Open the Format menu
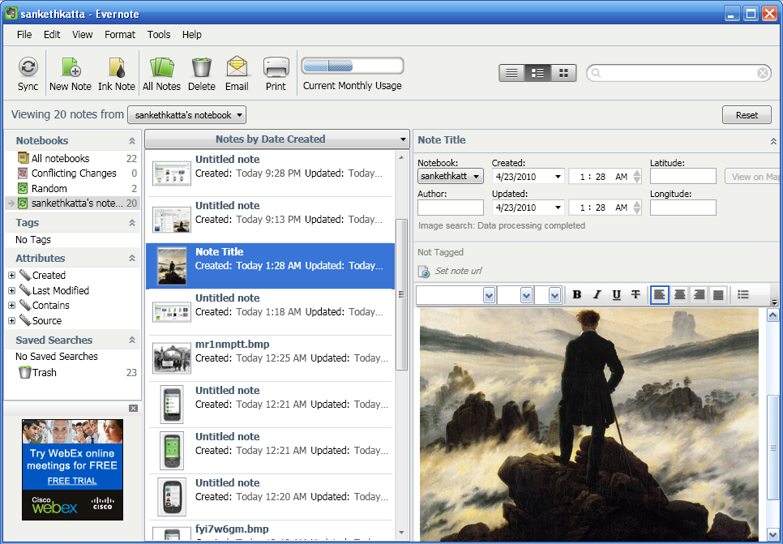The height and width of the screenshot is (544, 783). [120, 35]
